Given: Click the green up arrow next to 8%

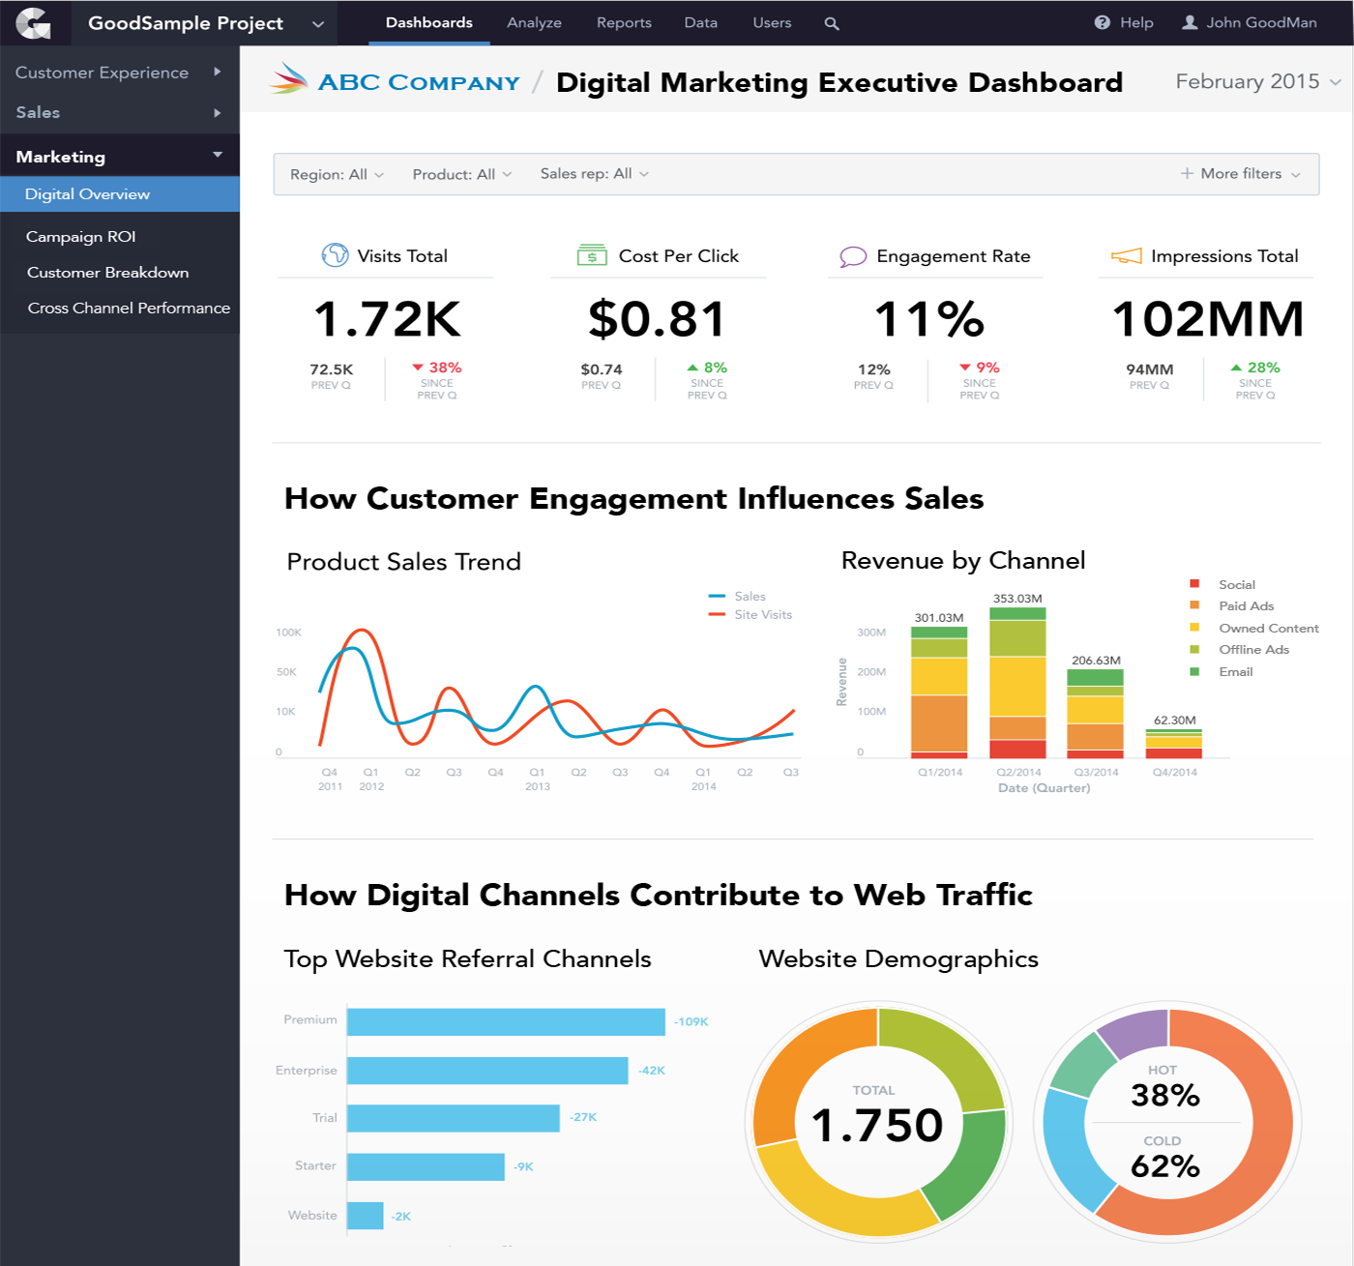Looking at the screenshot, I should pos(692,368).
